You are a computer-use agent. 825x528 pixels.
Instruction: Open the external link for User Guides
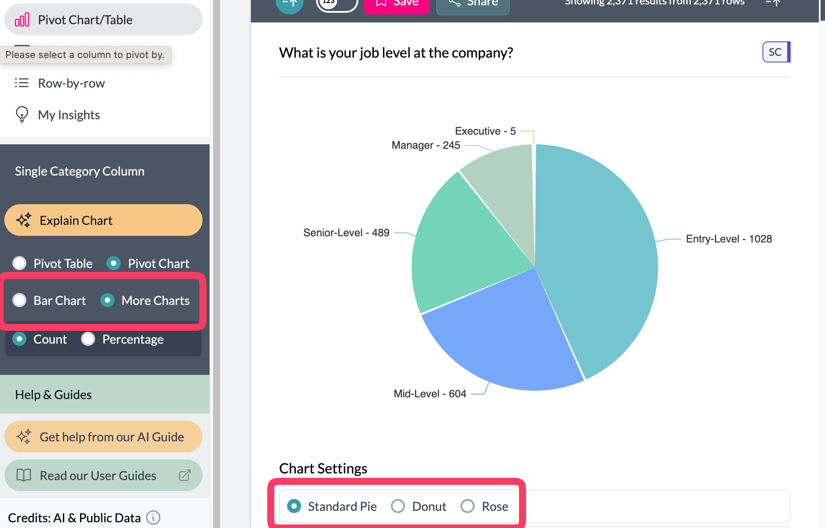pos(185,475)
